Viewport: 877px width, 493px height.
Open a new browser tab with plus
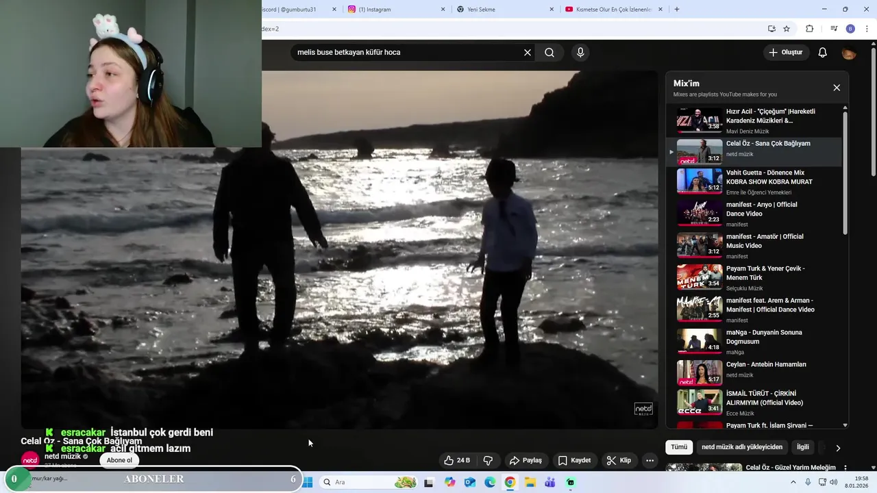tap(677, 10)
